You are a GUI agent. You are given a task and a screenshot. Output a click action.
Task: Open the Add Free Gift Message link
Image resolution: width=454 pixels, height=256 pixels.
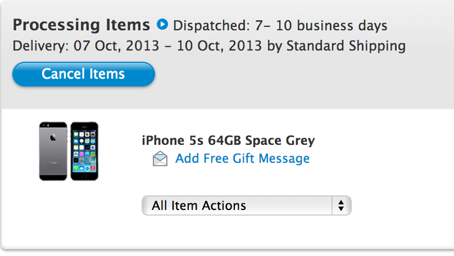[242, 158]
